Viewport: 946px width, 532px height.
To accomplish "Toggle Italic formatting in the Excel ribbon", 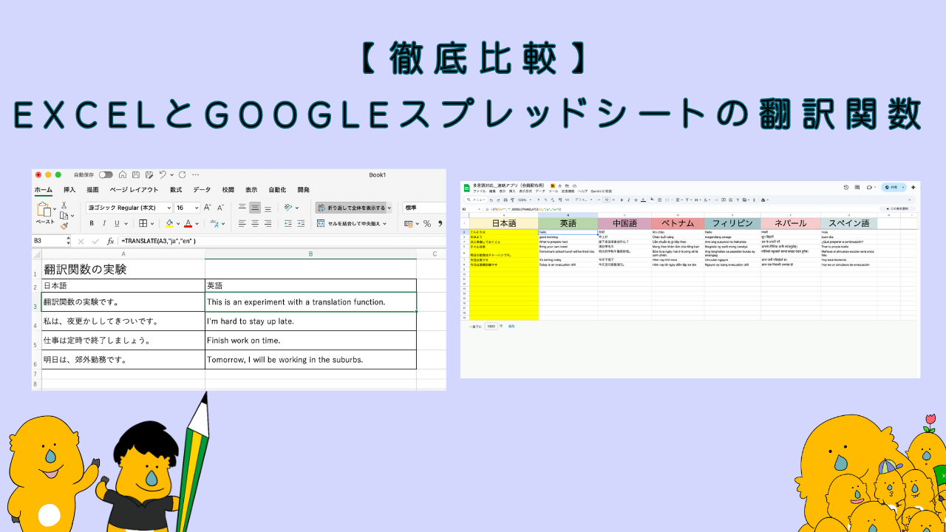I will click(104, 223).
